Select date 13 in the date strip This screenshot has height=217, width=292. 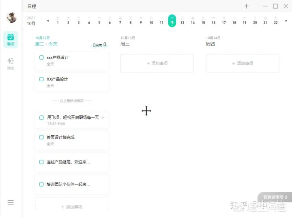[x=182, y=21]
